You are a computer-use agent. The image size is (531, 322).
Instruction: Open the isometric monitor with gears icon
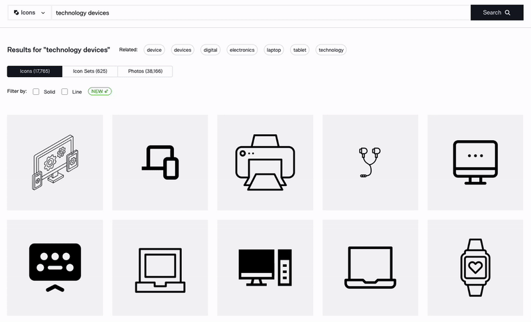point(55,163)
